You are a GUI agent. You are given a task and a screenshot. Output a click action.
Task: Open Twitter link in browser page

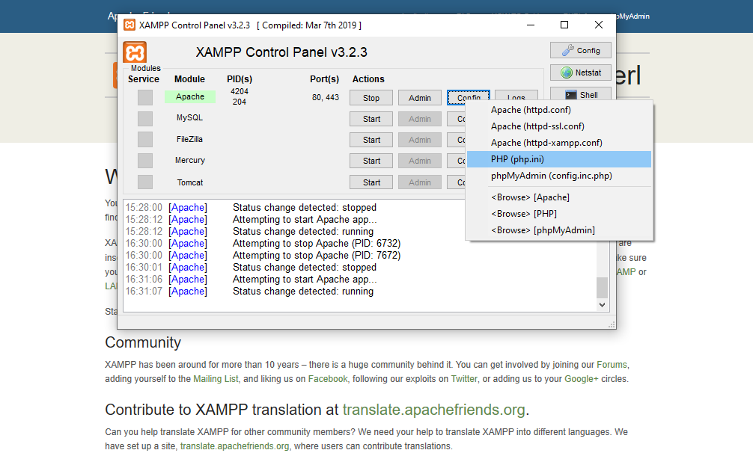coord(464,379)
